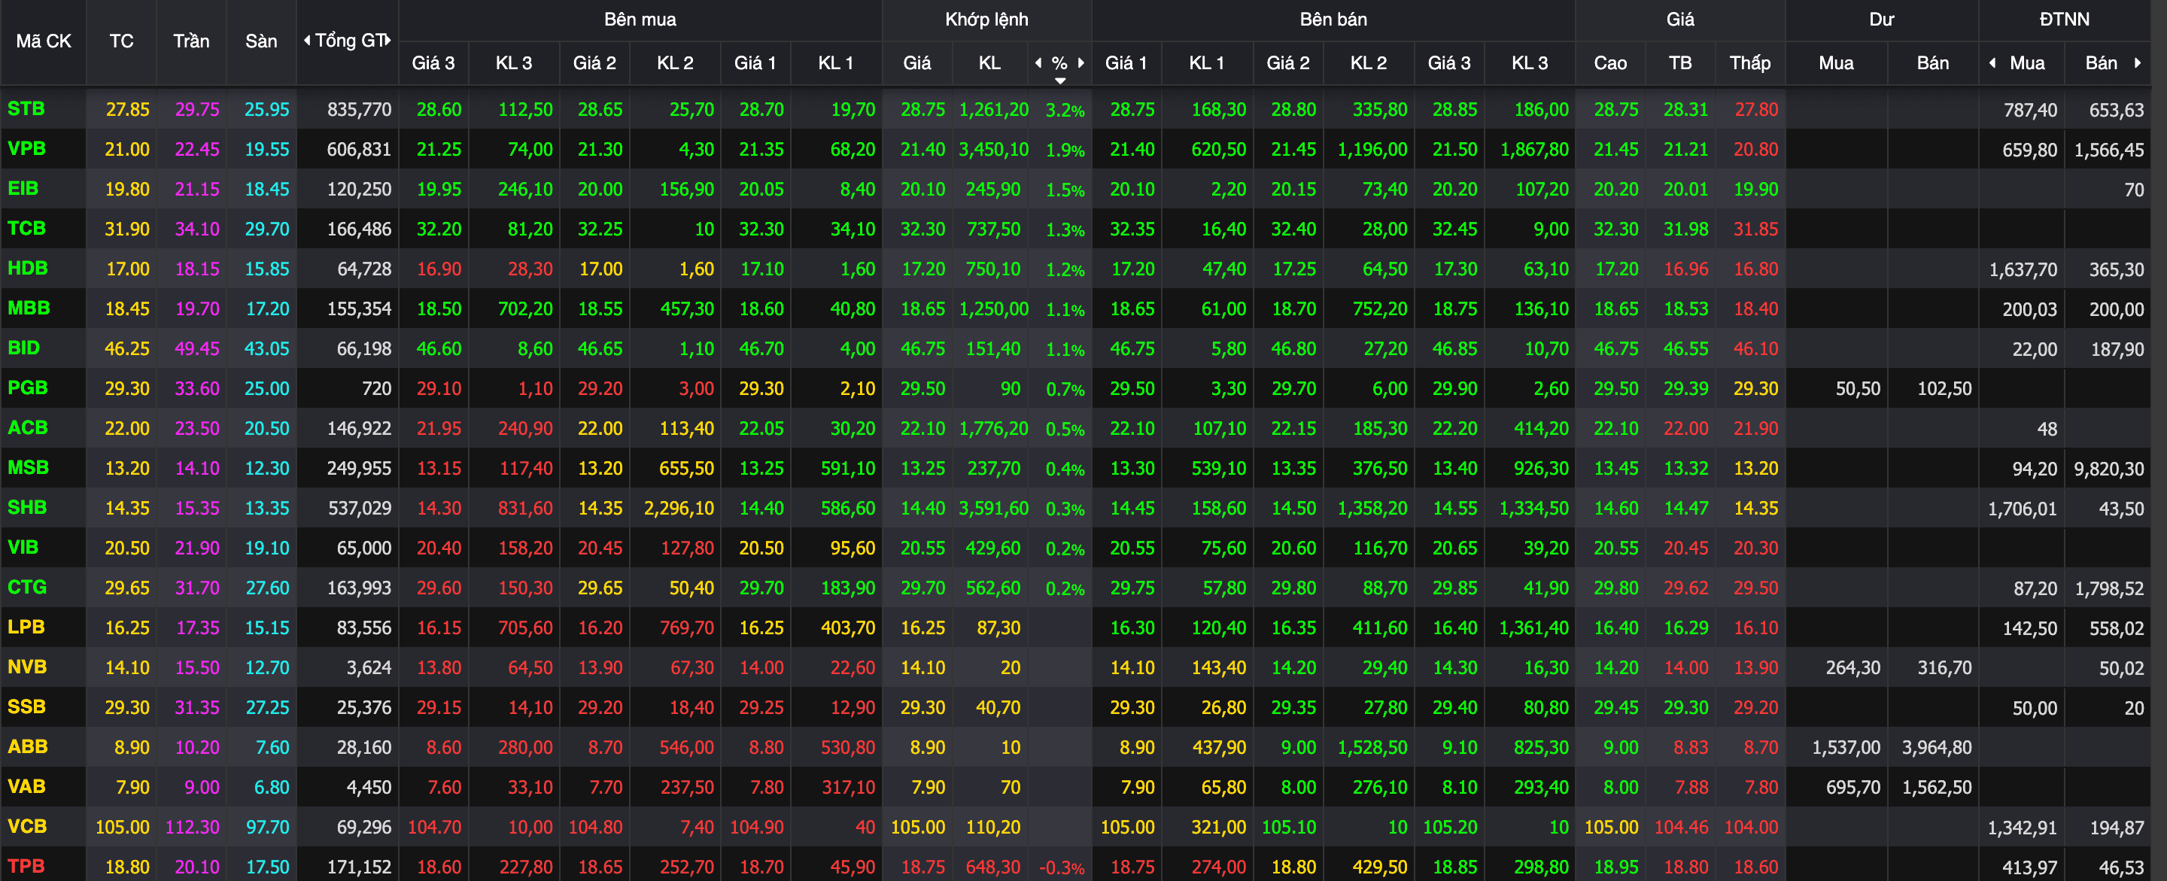Open the CTG stock symbol
This screenshot has height=881, width=2167.
(x=27, y=587)
